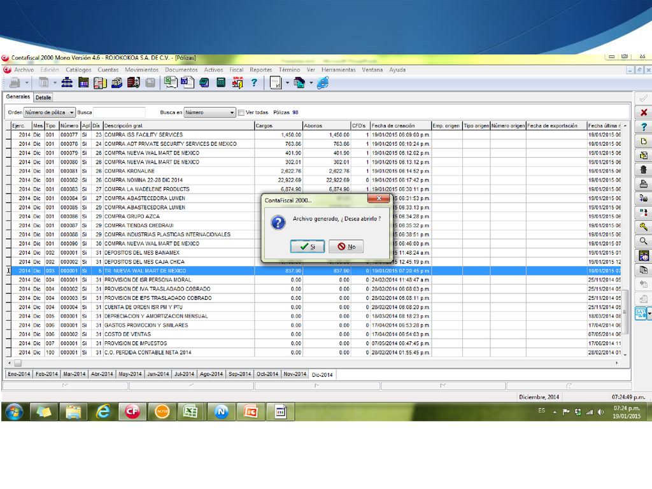Click the No button in the dialog
The image size is (652, 489).
346,246
